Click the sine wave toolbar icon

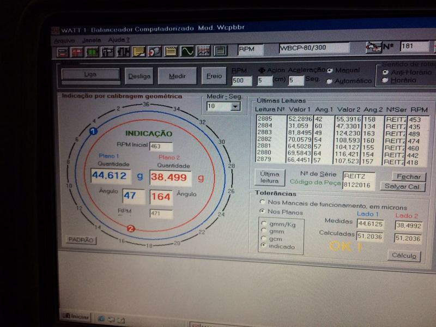187,52
